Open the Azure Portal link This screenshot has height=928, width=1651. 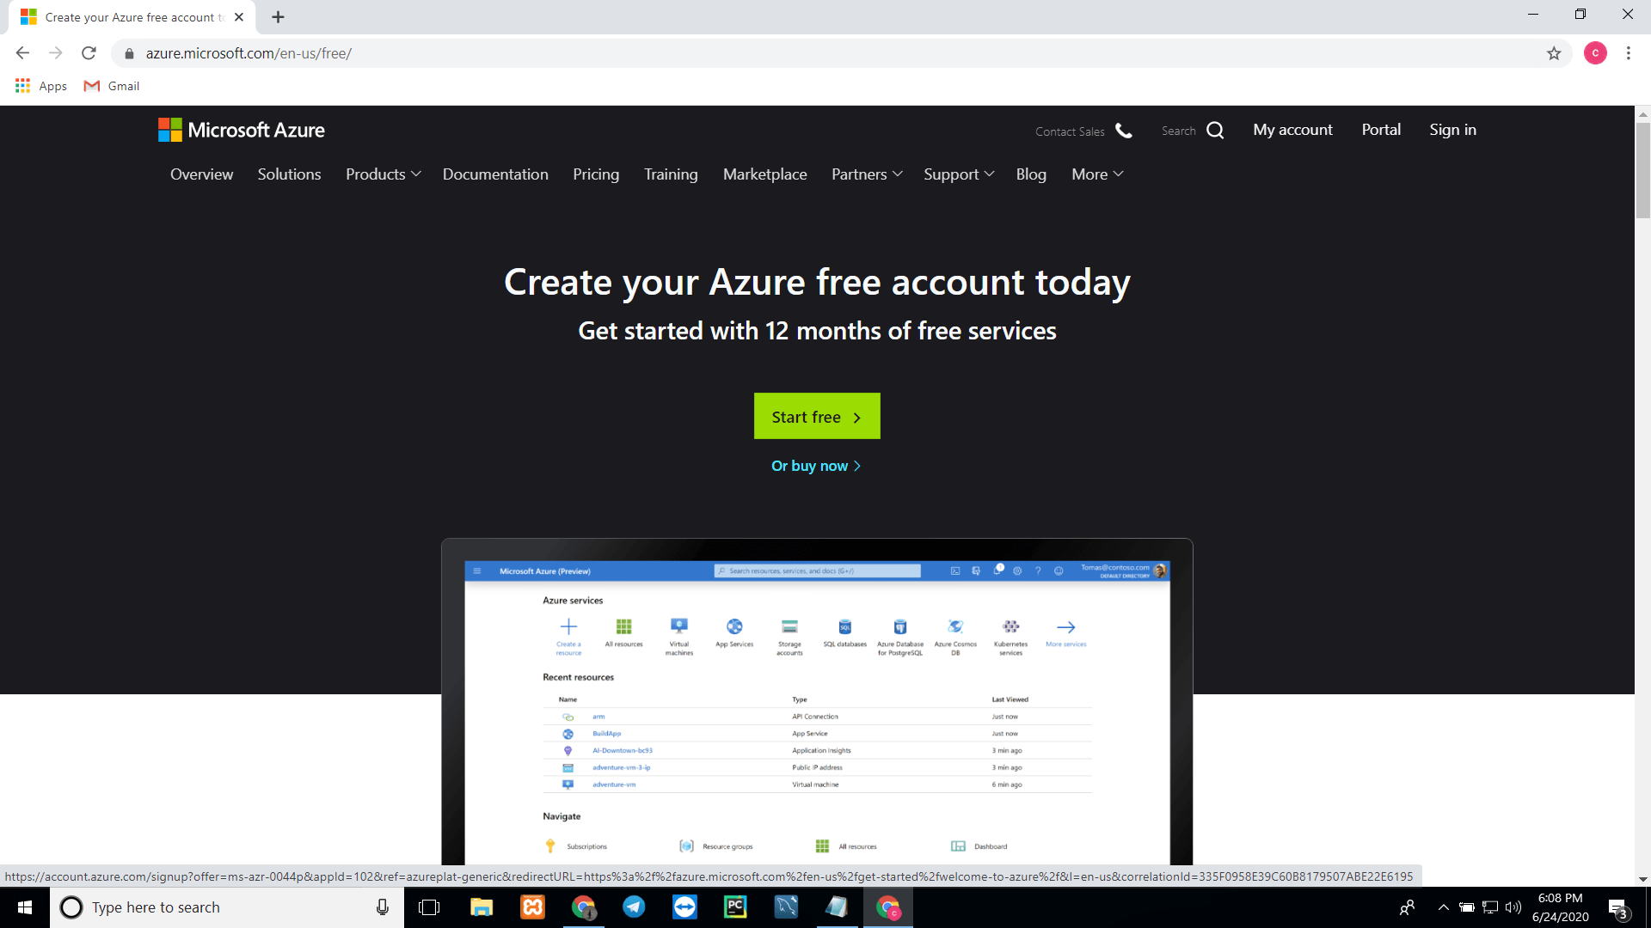click(x=1381, y=130)
